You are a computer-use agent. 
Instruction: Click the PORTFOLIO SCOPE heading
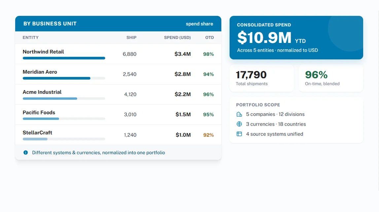coord(258,105)
